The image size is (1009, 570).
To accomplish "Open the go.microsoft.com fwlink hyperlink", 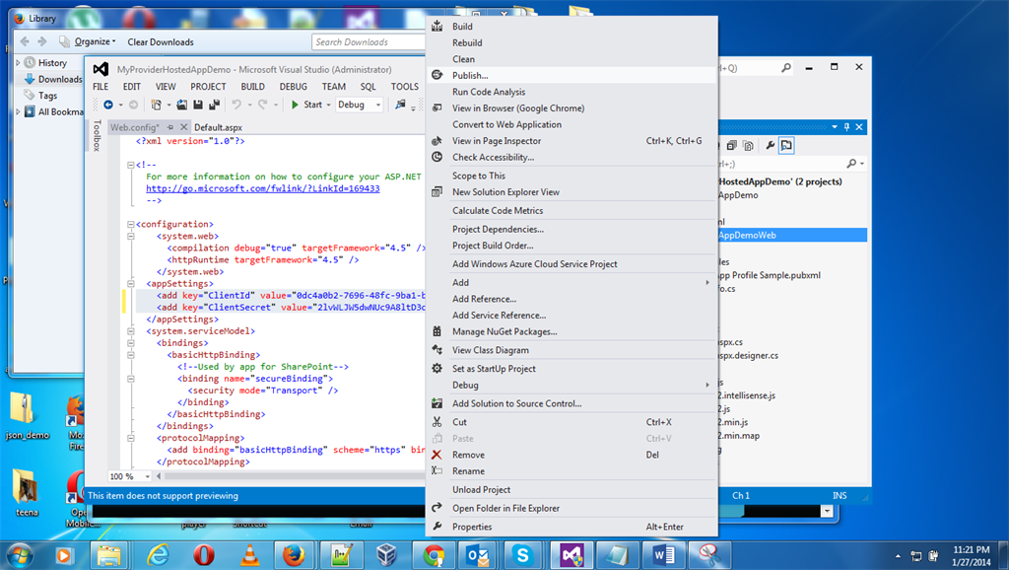I will click(x=262, y=188).
